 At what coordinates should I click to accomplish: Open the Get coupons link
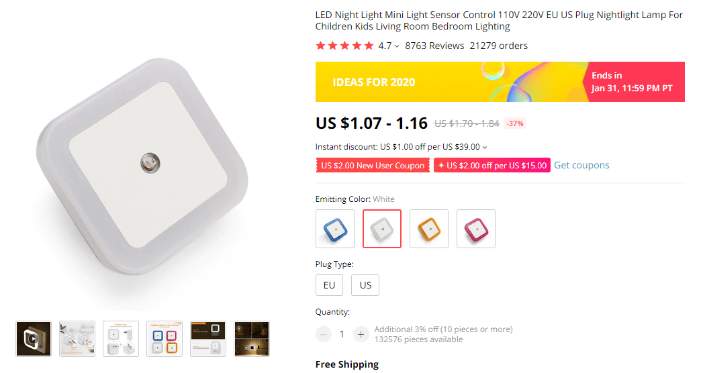581,165
